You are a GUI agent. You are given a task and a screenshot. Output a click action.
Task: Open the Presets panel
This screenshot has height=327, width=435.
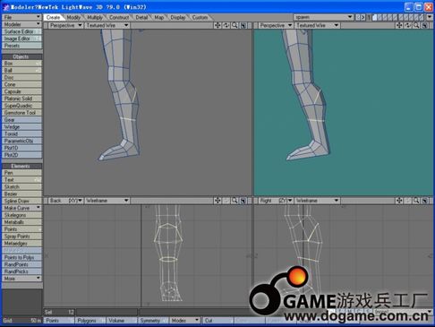pos(21,46)
